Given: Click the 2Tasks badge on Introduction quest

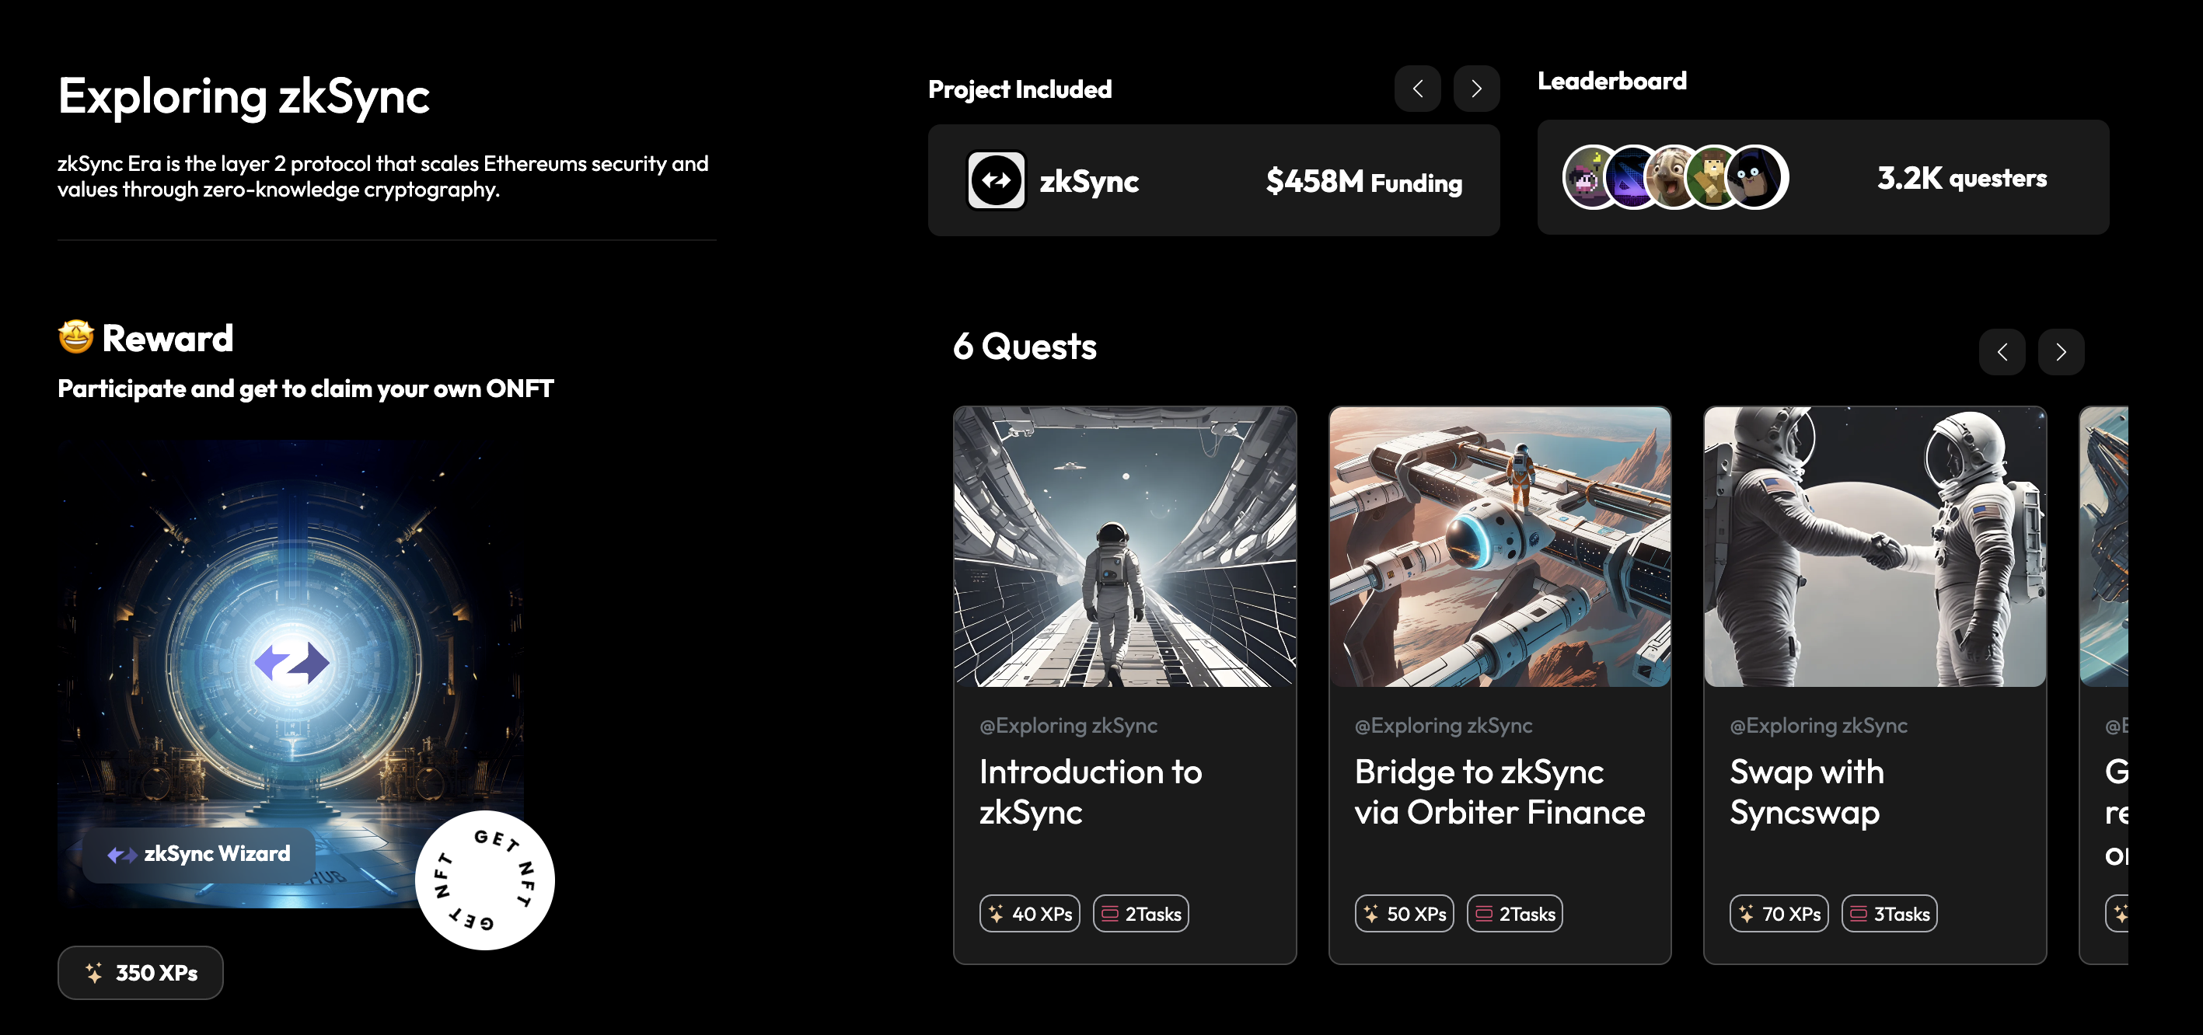Looking at the screenshot, I should (x=1141, y=914).
